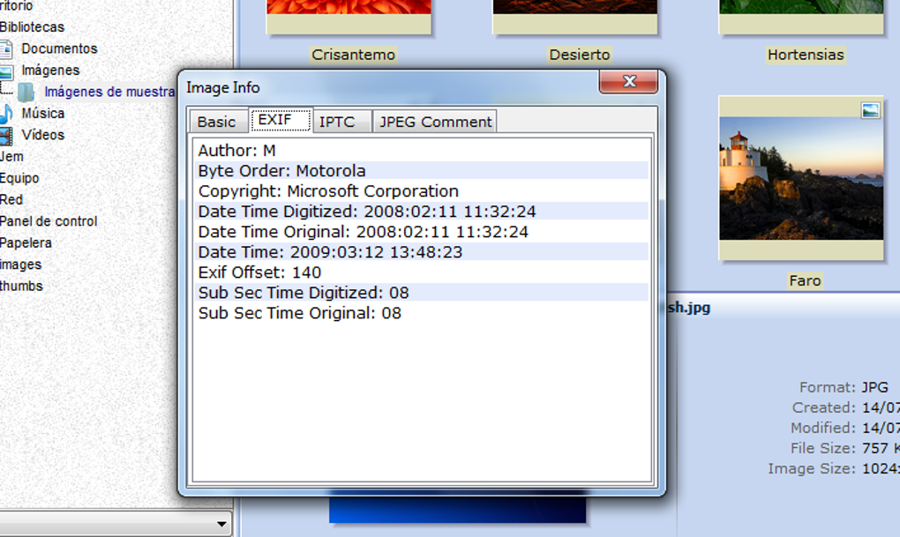
Task: Switch to the IPTC tab
Action: tap(337, 122)
